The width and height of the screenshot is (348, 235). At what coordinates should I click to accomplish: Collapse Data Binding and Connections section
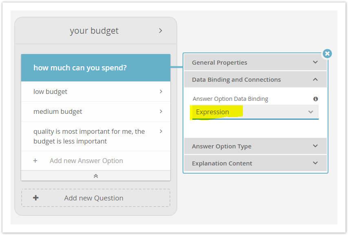255,80
